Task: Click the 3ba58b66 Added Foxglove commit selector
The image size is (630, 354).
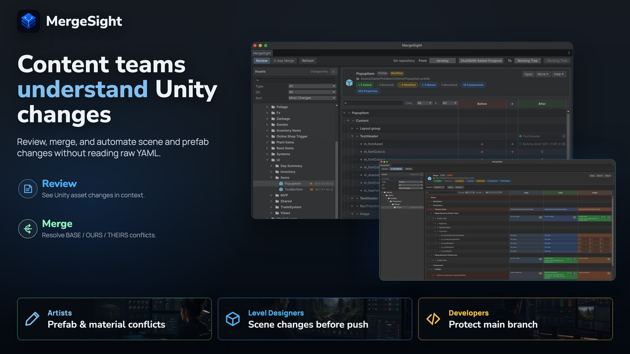Action: tap(481, 61)
